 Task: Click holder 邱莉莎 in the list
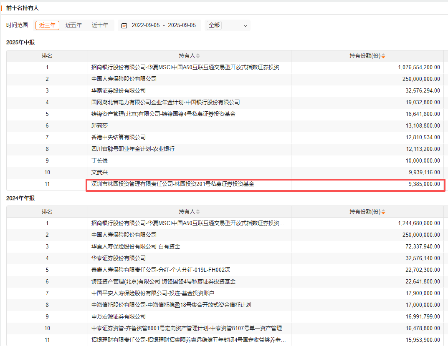(x=99, y=125)
